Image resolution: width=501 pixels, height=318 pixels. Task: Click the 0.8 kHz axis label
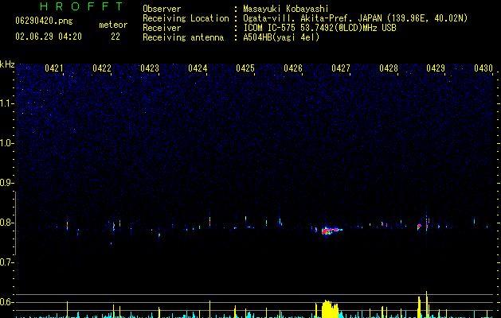(x=6, y=223)
